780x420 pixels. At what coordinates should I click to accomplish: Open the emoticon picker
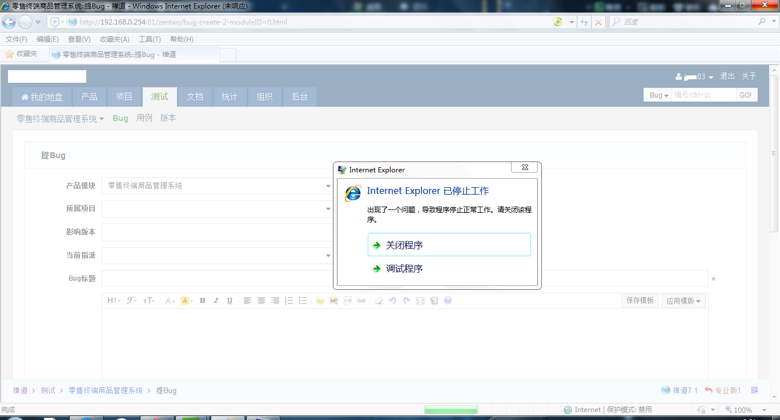click(320, 301)
